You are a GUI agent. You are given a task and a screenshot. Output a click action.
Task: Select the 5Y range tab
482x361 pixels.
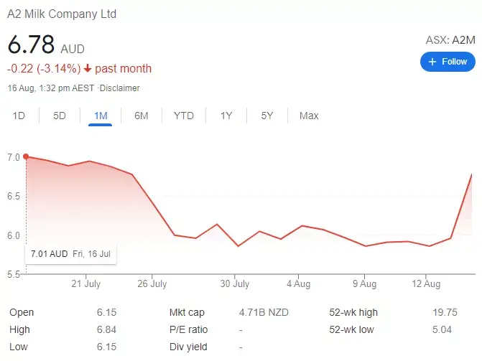[x=267, y=116]
